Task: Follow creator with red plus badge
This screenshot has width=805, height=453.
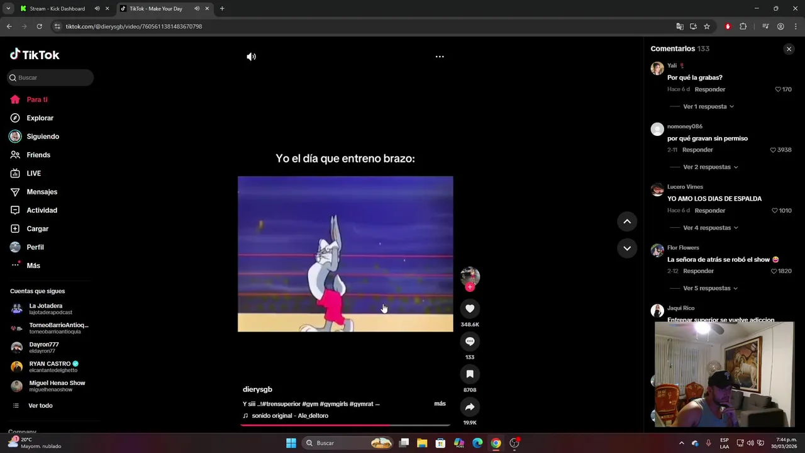Action: [x=470, y=287]
